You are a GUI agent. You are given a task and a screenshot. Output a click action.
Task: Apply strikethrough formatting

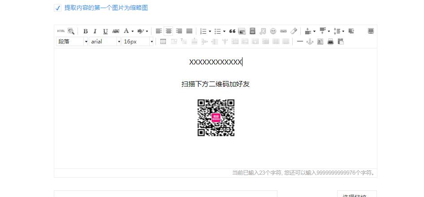click(116, 31)
